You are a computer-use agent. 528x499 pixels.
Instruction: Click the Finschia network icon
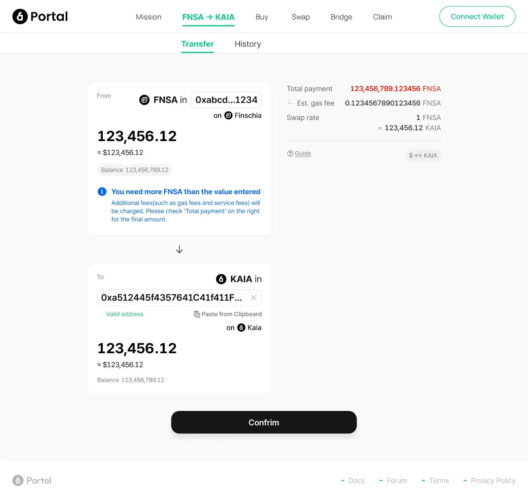[x=228, y=116]
